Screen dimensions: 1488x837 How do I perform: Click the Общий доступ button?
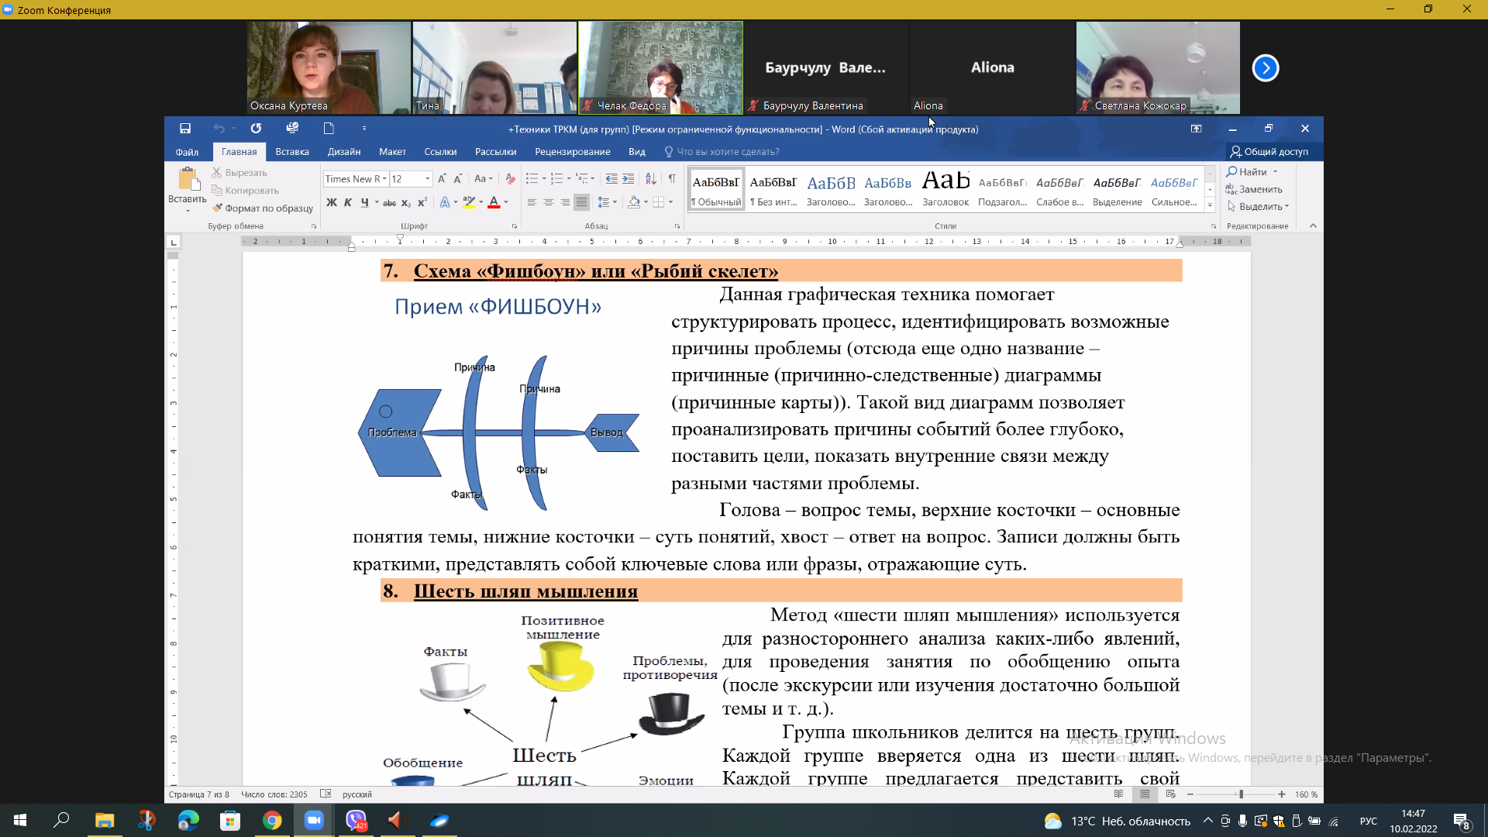coord(1269,152)
